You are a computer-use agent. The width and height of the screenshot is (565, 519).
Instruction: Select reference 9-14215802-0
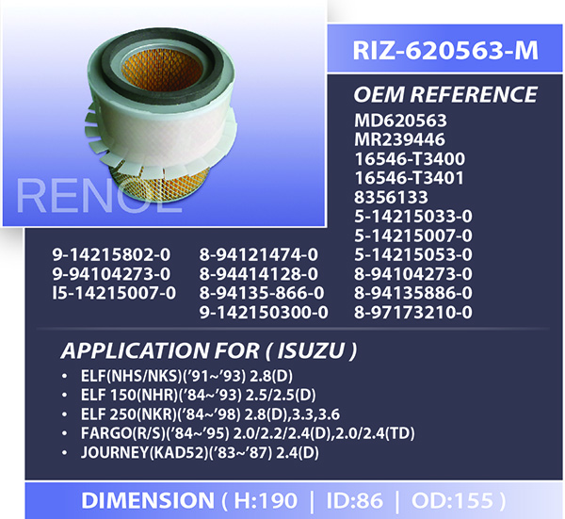(x=114, y=254)
